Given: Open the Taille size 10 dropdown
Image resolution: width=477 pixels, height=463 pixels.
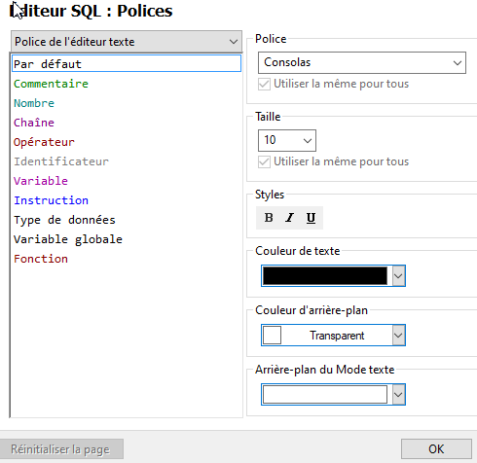Looking at the screenshot, I should point(287,140).
